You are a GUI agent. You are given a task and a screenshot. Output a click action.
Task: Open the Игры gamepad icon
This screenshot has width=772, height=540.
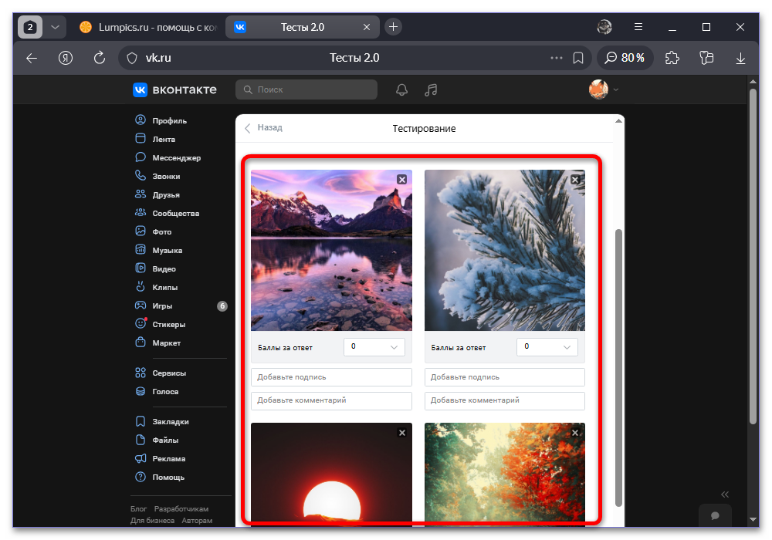(141, 305)
